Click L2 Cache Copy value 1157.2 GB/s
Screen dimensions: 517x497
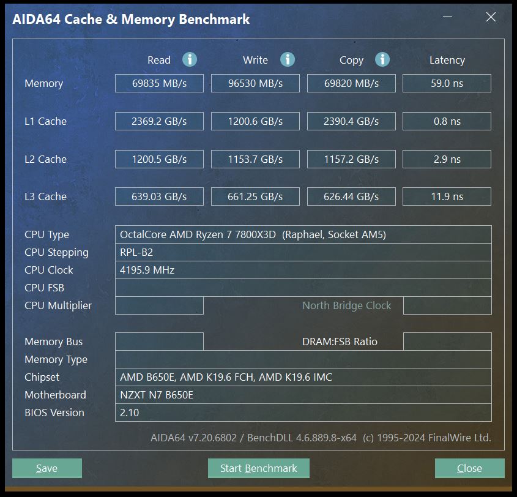[351, 159]
